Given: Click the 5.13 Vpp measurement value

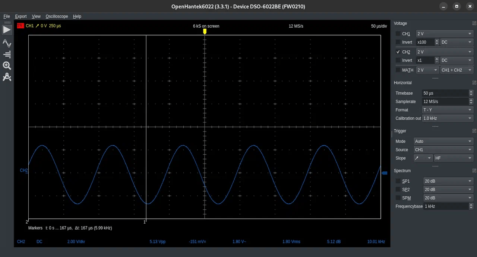Looking at the screenshot, I should click(x=158, y=242).
